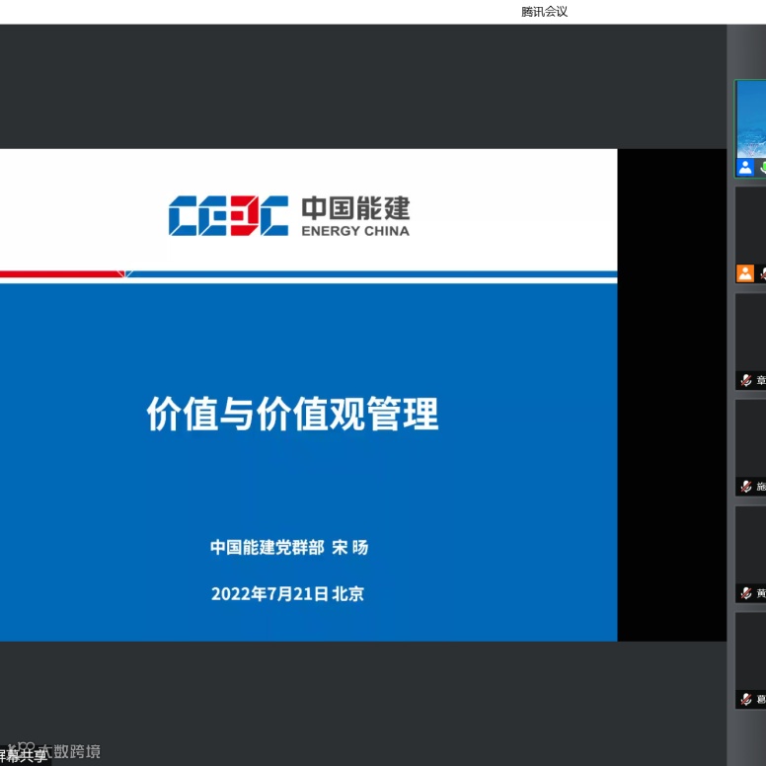The image size is (766, 766).
Task: Select the green-outlined active speaker video tile
Action: click(x=751, y=128)
